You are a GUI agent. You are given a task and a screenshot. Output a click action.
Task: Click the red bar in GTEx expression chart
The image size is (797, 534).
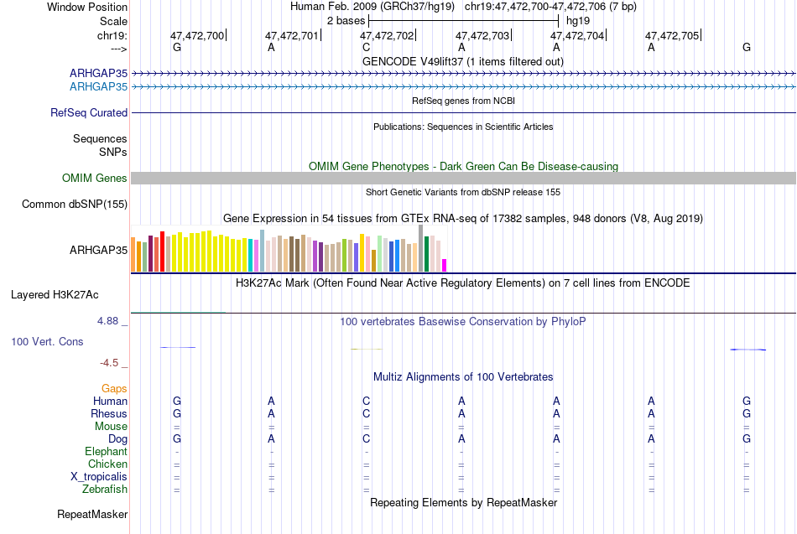click(x=162, y=251)
